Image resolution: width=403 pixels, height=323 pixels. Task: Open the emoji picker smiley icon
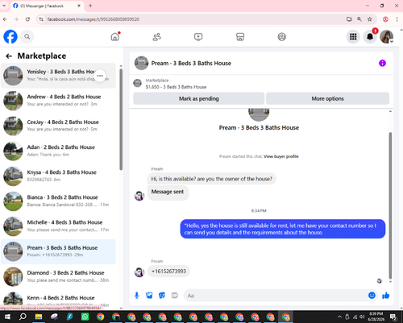click(372, 296)
